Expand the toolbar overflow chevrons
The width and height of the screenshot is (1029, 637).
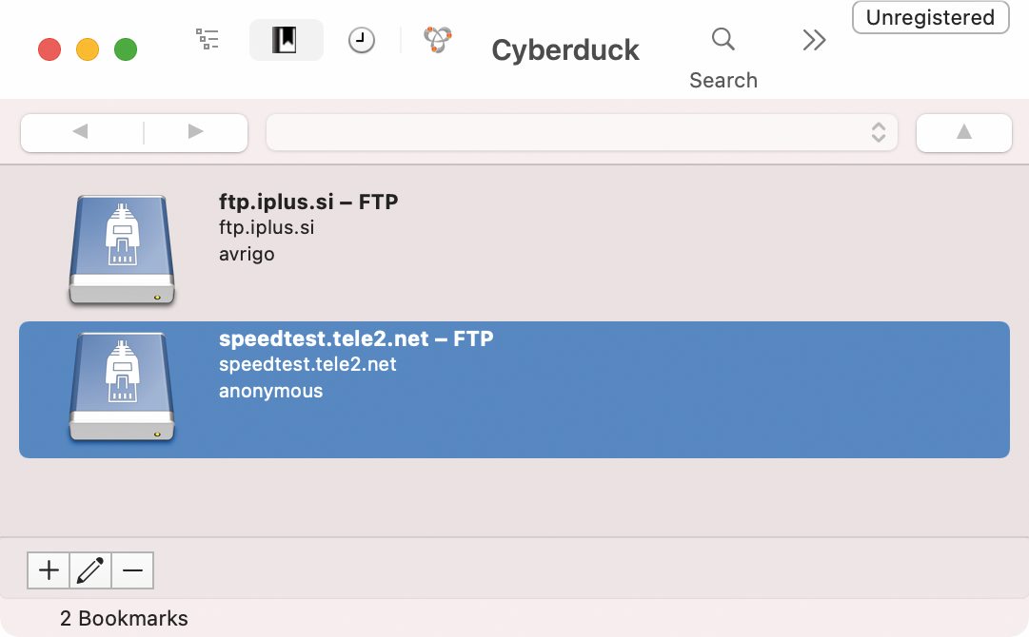coord(814,40)
